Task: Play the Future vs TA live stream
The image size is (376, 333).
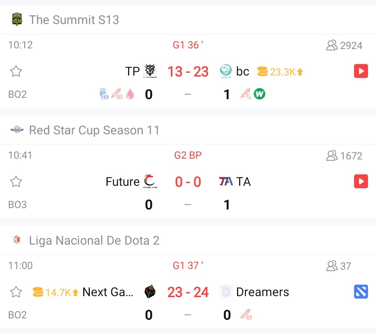Action: click(x=361, y=182)
